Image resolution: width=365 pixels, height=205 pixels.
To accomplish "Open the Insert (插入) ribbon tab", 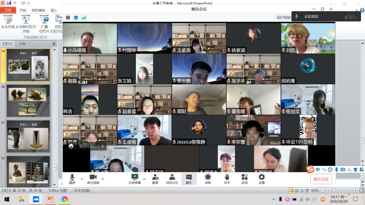I will click(x=54, y=10).
